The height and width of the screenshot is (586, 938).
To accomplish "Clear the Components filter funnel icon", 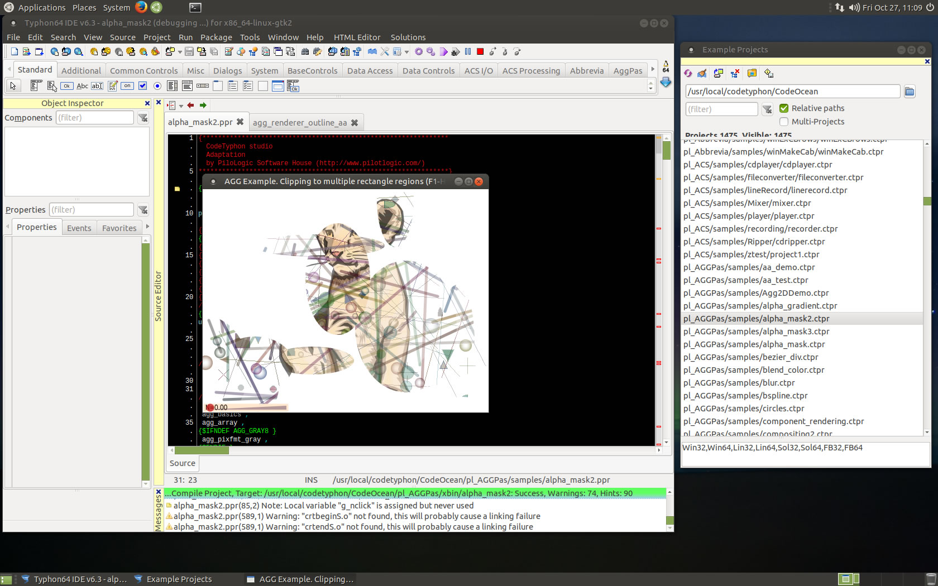I will pos(143,118).
